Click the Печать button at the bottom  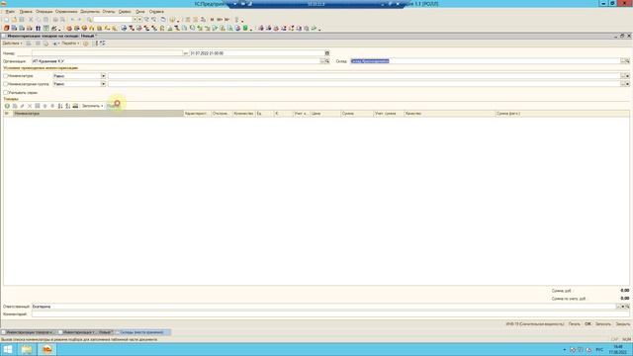(x=574, y=323)
